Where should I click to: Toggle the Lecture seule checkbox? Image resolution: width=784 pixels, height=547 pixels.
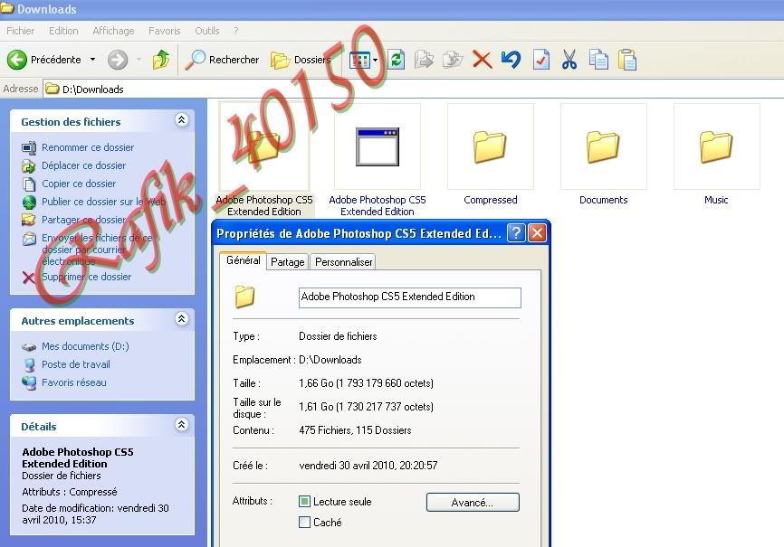tap(304, 501)
